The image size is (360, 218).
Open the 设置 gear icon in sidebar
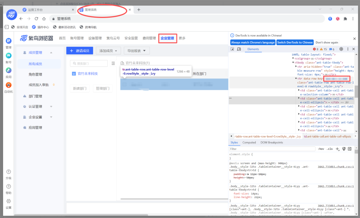[x=8, y=201]
